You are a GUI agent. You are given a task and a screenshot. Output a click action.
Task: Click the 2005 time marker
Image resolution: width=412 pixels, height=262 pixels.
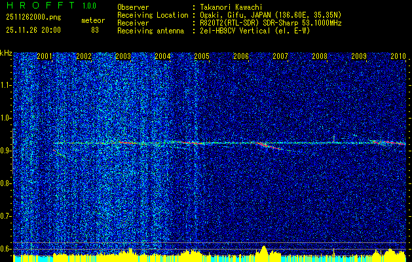[202, 56]
